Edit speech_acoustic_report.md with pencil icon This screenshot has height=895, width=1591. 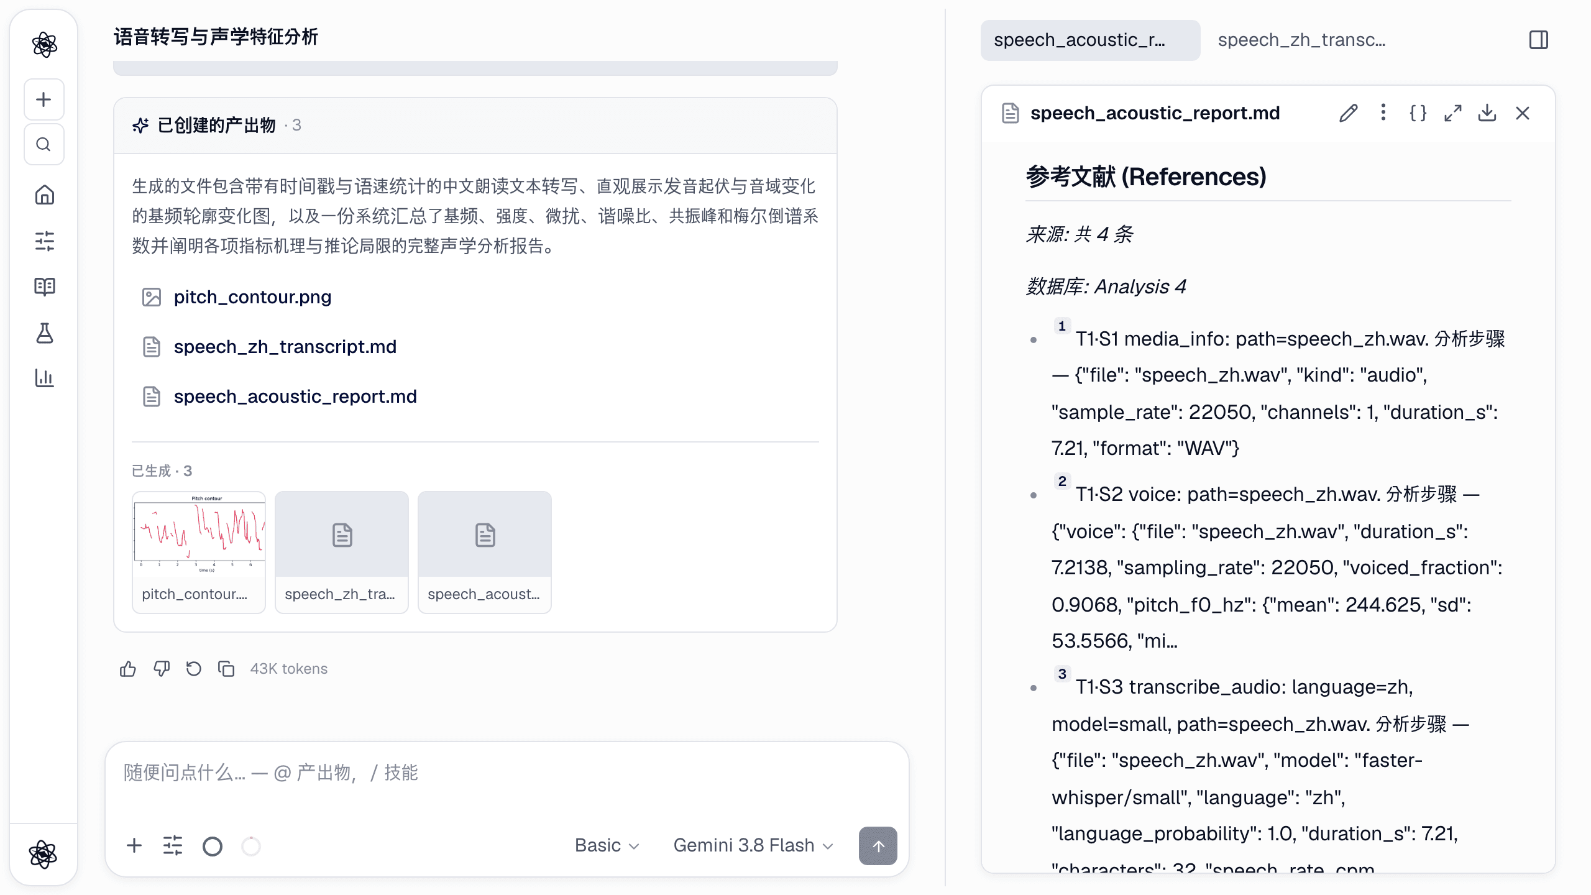click(x=1348, y=113)
